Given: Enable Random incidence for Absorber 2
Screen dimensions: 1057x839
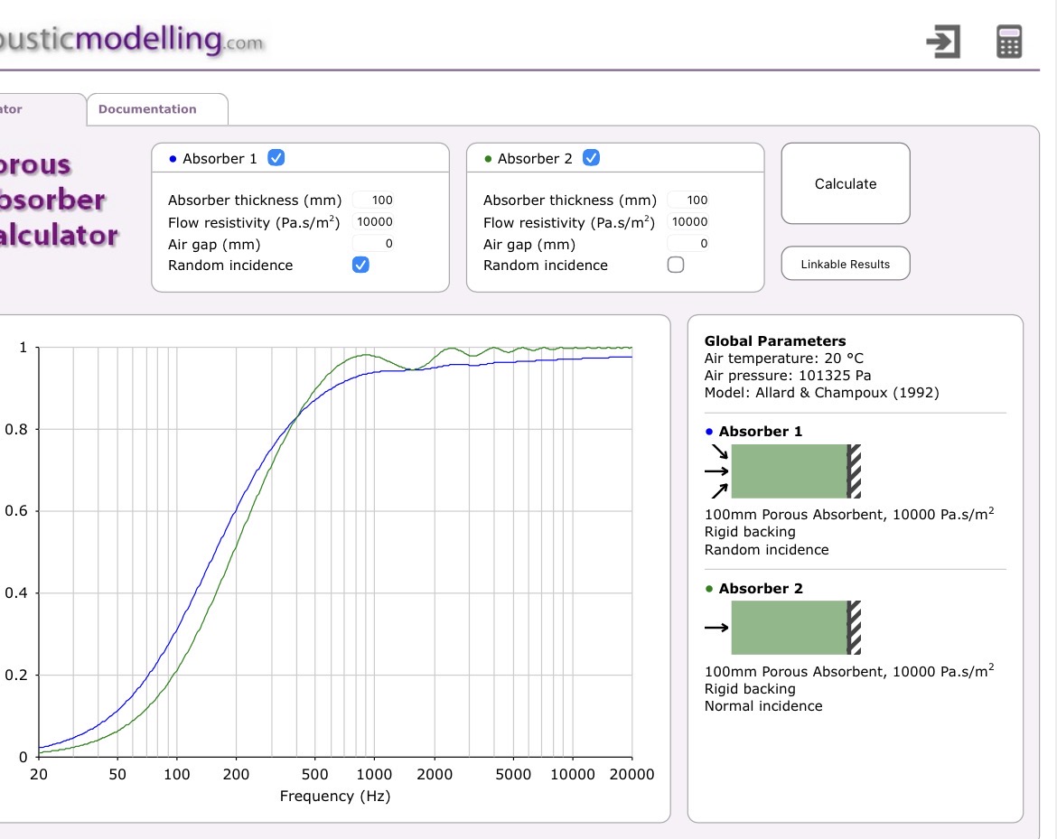Looking at the screenshot, I should point(675,265).
